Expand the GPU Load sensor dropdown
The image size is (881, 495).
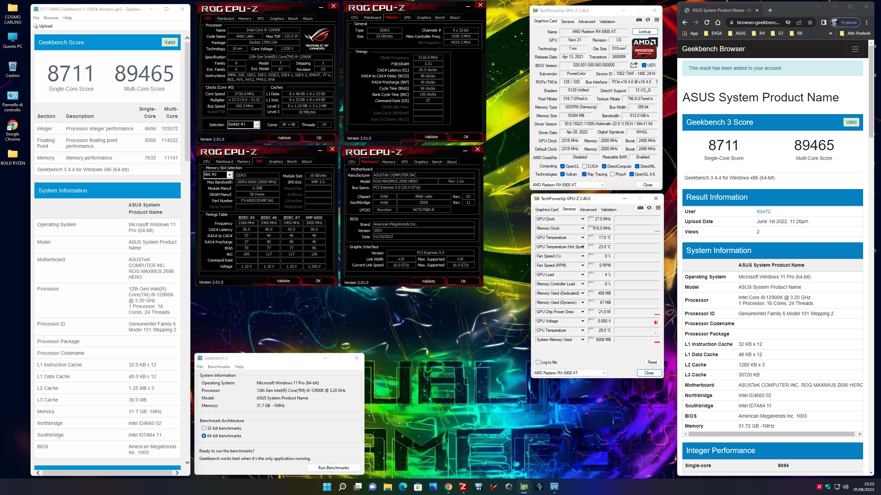(x=583, y=275)
